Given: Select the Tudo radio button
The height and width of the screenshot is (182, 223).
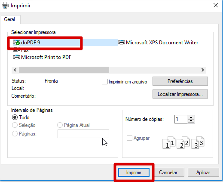Looking at the screenshot, I should 15,117.
